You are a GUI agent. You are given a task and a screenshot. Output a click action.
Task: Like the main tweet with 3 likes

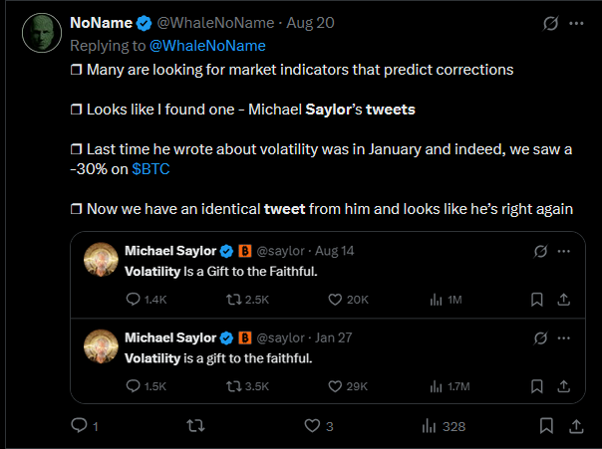tap(313, 426)
